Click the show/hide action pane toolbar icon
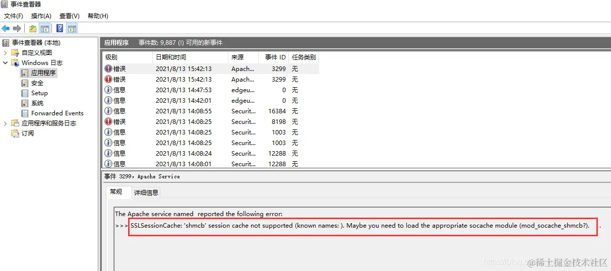 (72, 29)
